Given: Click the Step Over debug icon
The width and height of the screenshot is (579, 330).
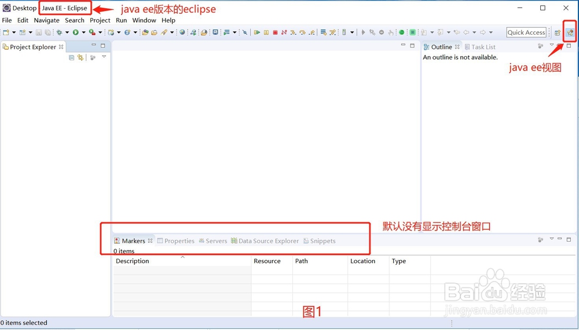Looking at the screenshot, I should point(302,32).
